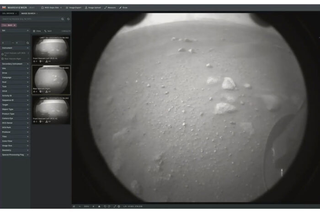The height and width of the screenshot is (213, 320).
Task: Click the search magnifier icon in the search bar
Action: tap(63, 19)
